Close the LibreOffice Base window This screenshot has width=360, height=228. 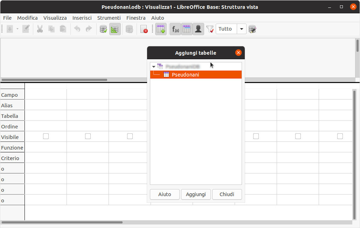(353, 7)
